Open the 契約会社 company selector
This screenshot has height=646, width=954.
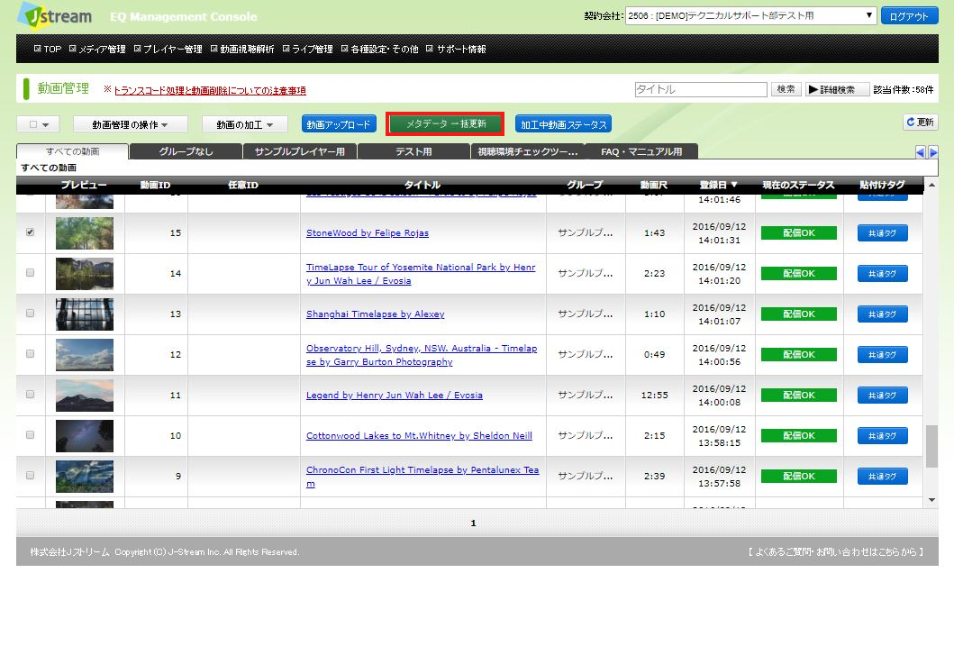tap(751, 16)
